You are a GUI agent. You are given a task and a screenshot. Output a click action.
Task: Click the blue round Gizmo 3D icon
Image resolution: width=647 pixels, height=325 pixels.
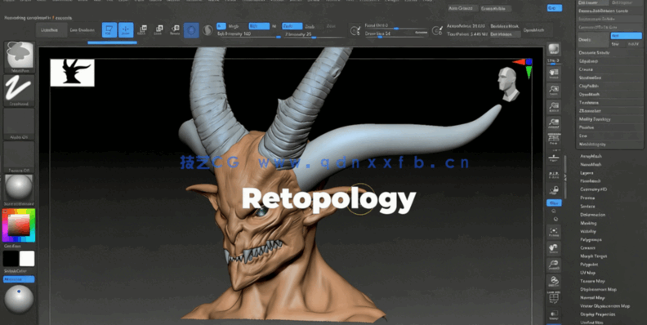[191, 30]
